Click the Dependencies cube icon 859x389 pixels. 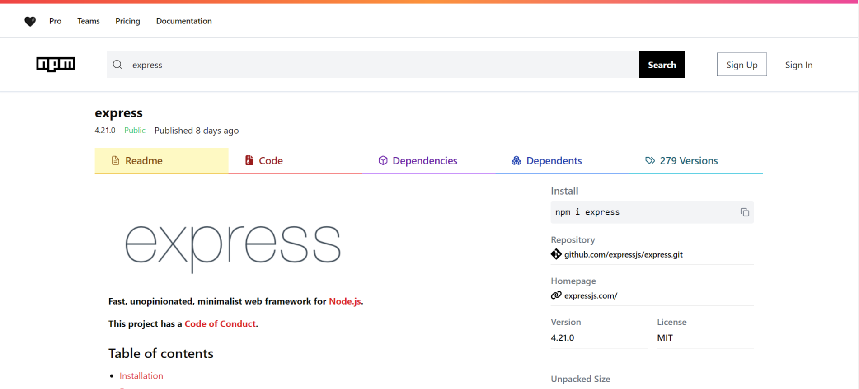click(383, 160)
